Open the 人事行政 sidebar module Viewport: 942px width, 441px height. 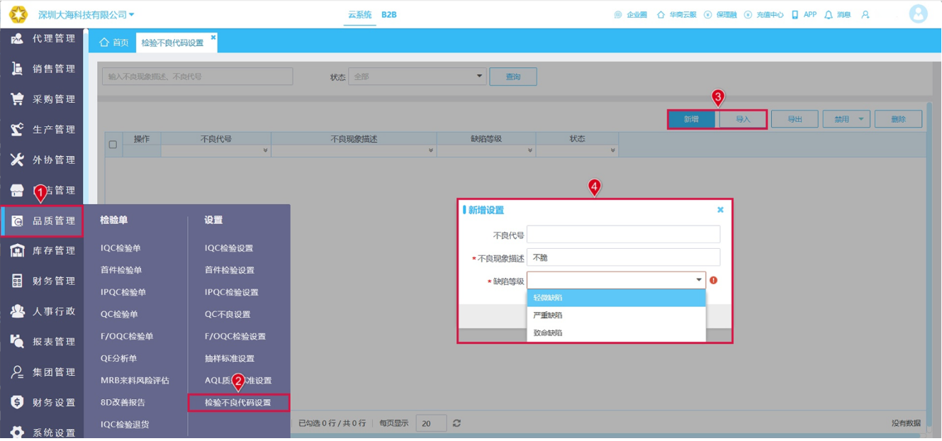[43, 312]
